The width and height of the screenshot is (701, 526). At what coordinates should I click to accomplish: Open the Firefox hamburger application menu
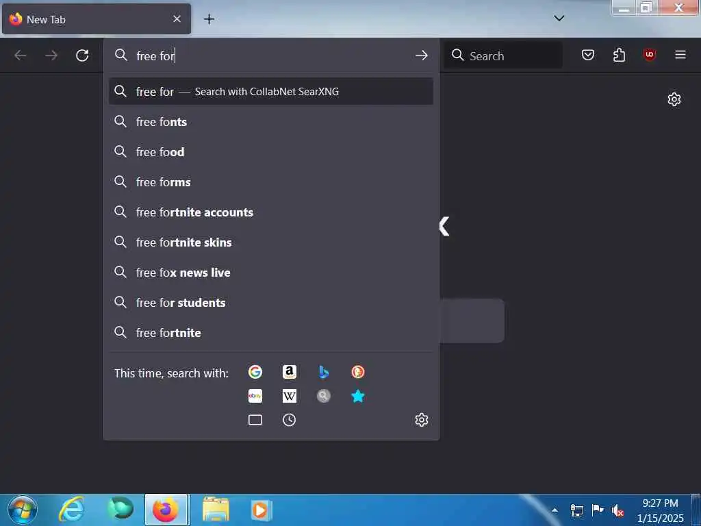(x=680, y=55)
